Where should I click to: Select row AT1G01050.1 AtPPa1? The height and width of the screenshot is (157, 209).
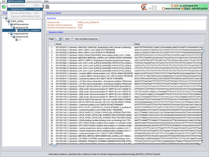click(x=125, y=60)
